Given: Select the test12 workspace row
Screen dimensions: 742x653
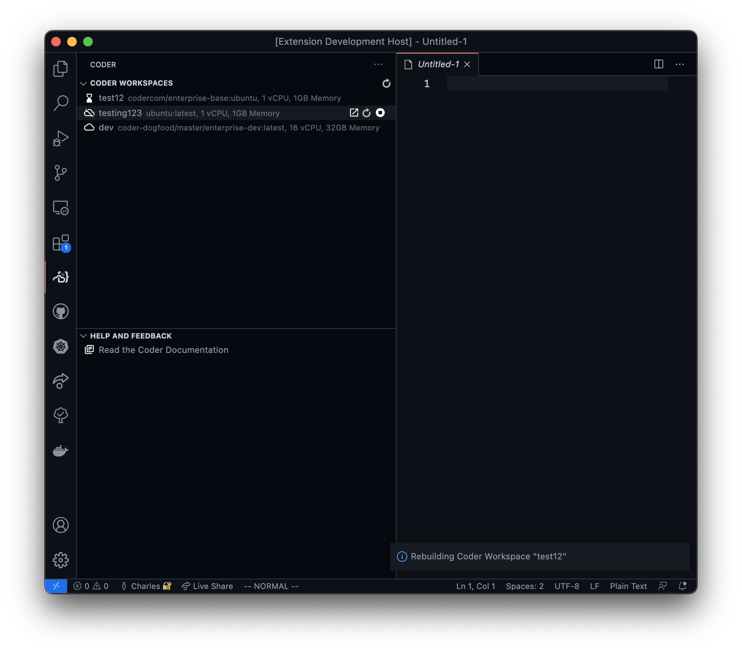Looking at the screenshot, I should (236, 98).
